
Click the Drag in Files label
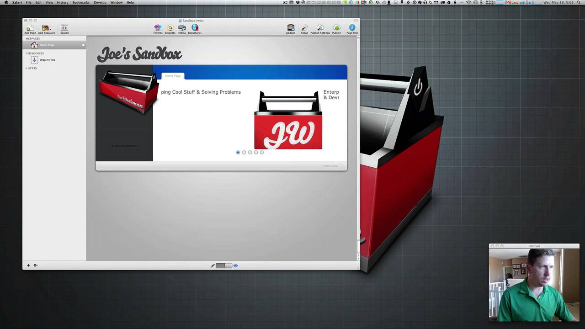point(47,60)
